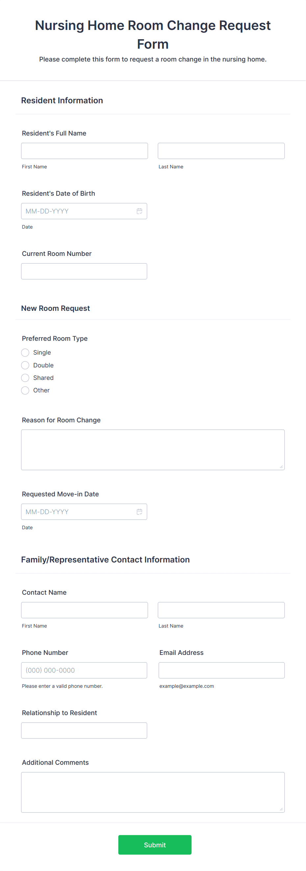306x871 pixels.
Task: Click the Current Room Number field
Action: (84, 271)
